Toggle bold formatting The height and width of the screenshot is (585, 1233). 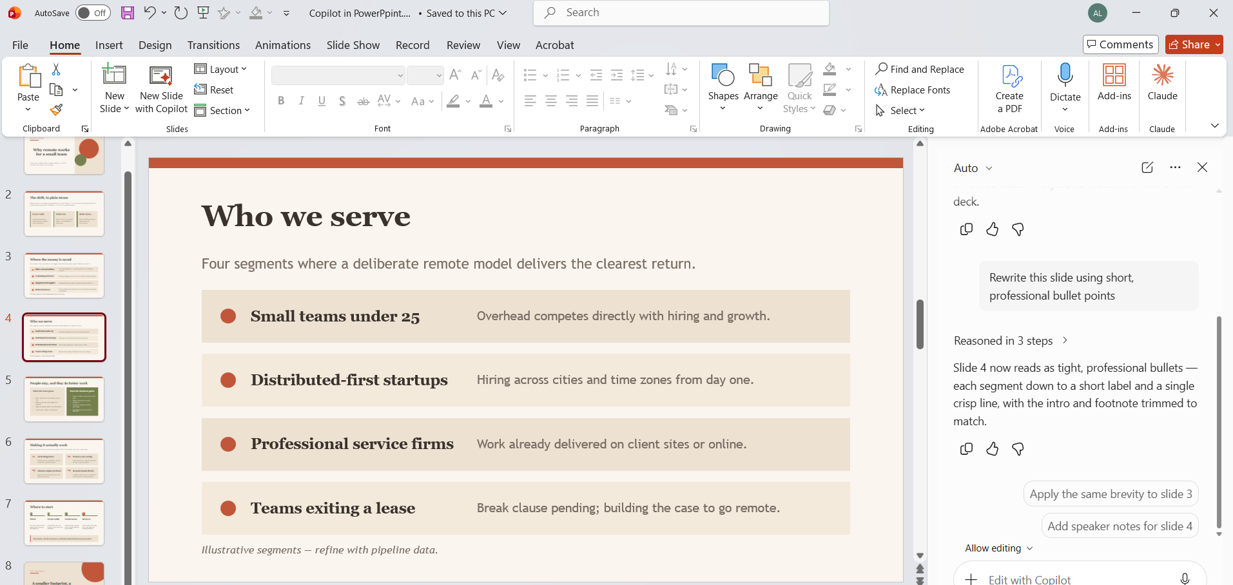[x=281, y=101]
